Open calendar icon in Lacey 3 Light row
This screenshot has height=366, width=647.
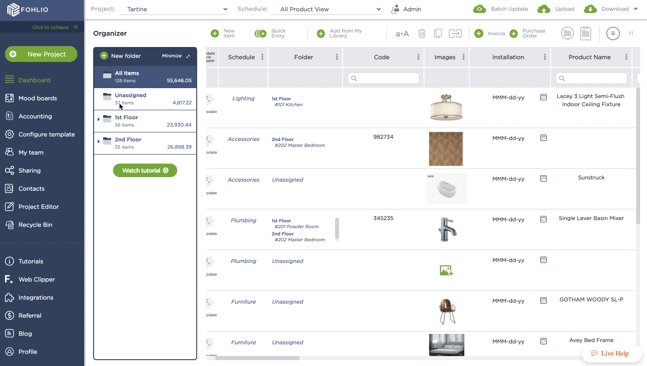[543, 97]
